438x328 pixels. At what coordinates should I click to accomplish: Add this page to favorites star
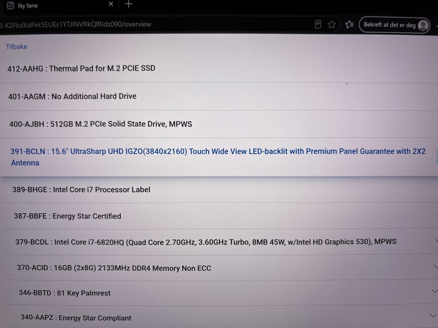tap(332, 25)
